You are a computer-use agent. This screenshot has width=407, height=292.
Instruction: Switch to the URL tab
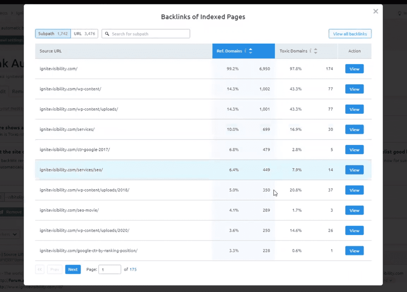click(84, 34)
